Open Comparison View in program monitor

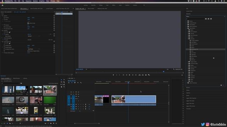click(149, 75)
